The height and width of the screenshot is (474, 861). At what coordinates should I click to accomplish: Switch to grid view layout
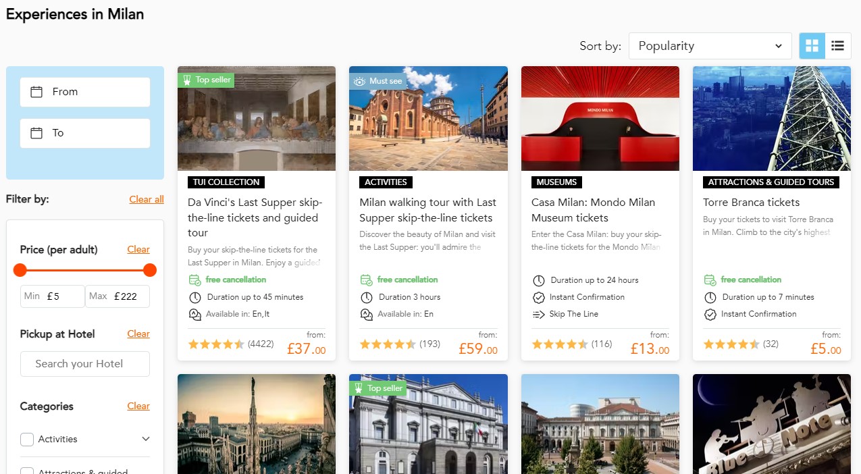tap(812, 46)
